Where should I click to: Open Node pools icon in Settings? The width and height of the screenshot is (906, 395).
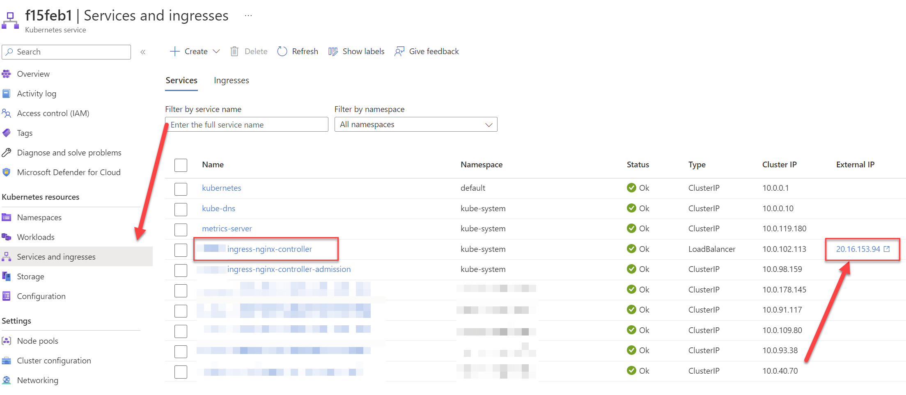7,341
